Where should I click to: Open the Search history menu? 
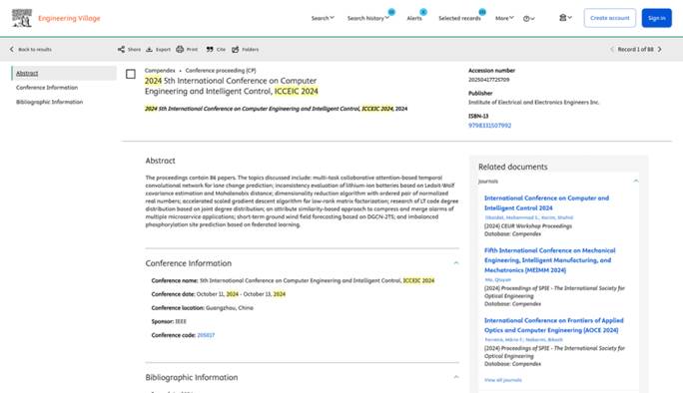point(368,18)
